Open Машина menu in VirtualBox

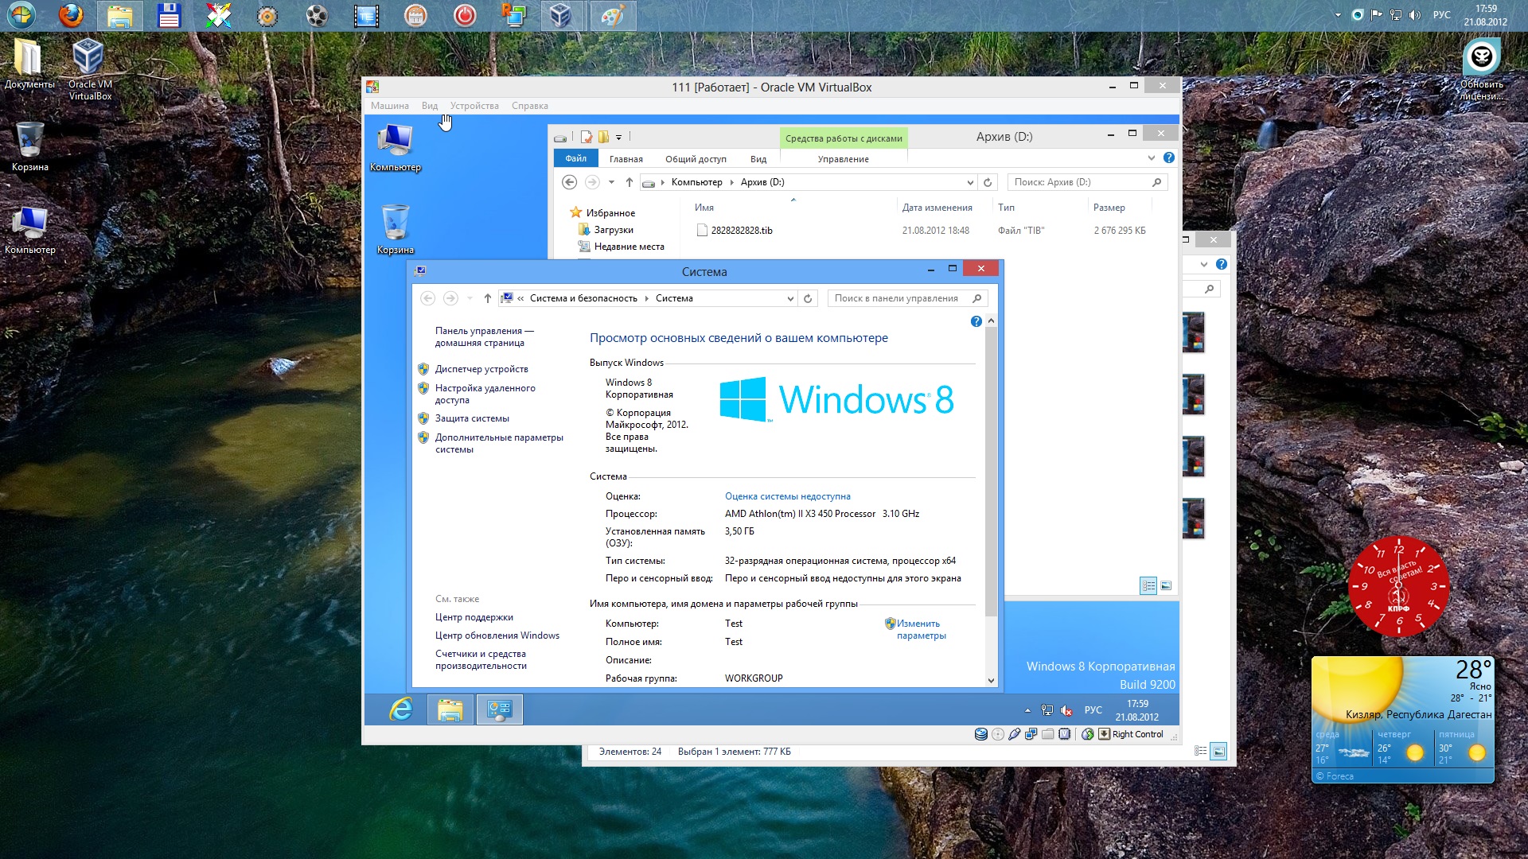(390, 106)
